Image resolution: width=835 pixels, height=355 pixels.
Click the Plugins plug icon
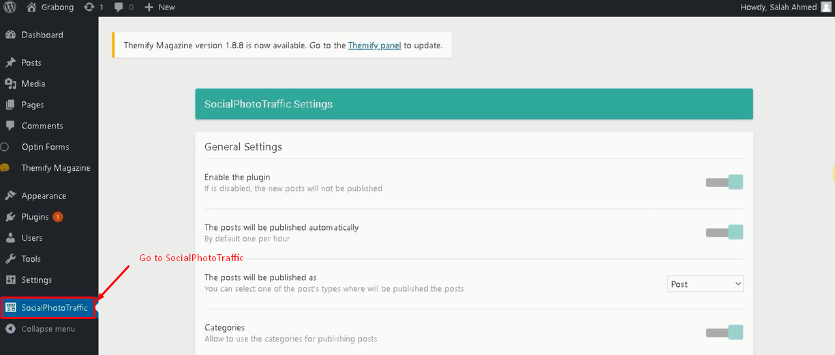coord(10,217)
